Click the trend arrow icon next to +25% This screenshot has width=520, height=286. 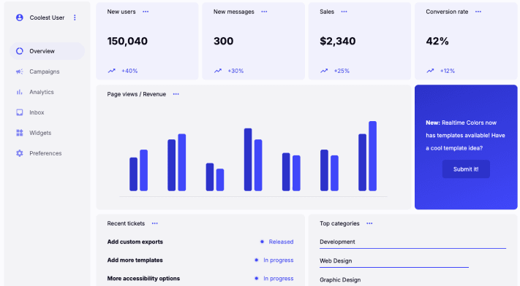coord(324,71)
